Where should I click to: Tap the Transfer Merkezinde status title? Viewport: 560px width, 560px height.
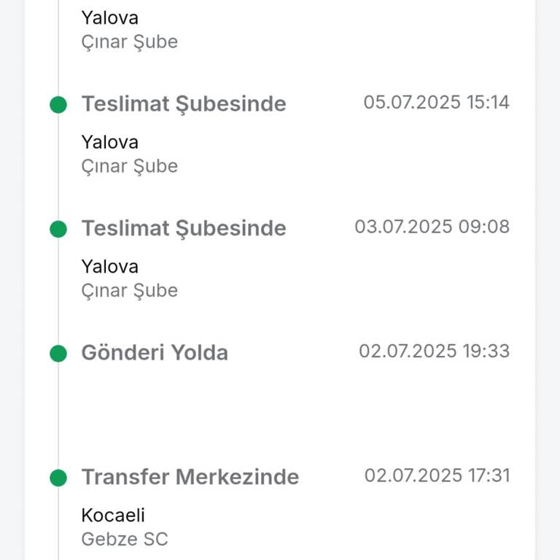(190, 478)
